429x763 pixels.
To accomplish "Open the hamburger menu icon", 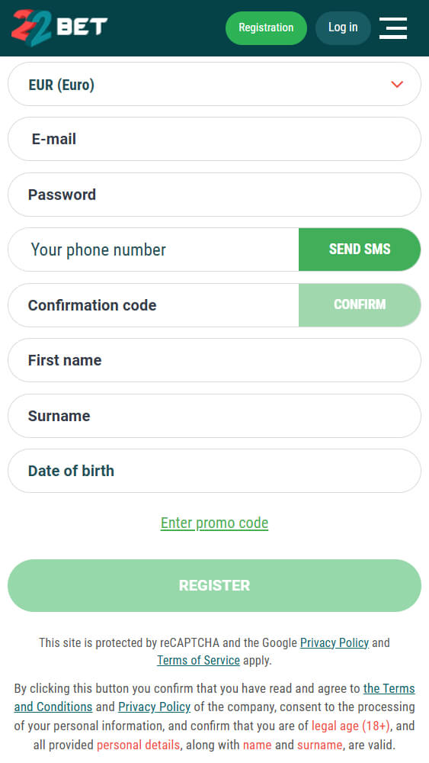I will (392, 27).
